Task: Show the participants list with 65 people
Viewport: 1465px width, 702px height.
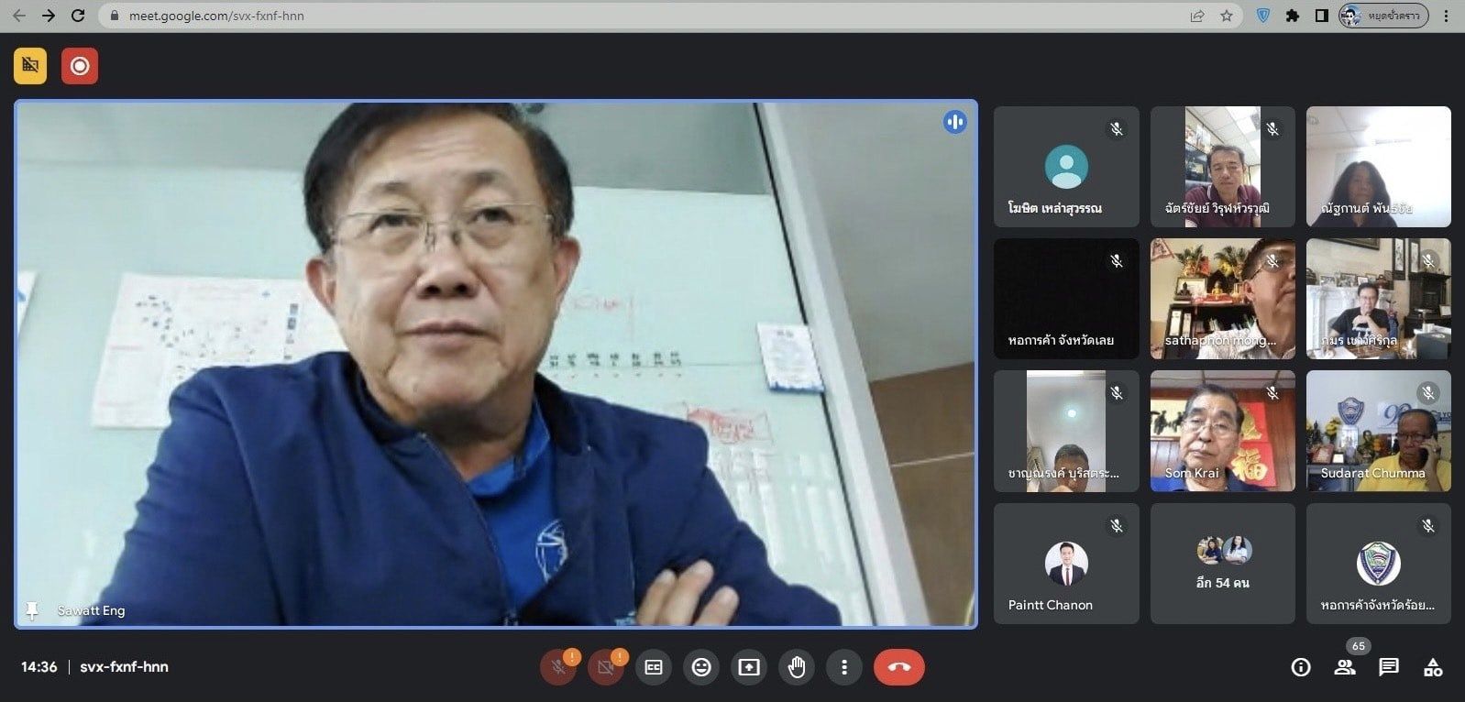Action: point(1345,667)
